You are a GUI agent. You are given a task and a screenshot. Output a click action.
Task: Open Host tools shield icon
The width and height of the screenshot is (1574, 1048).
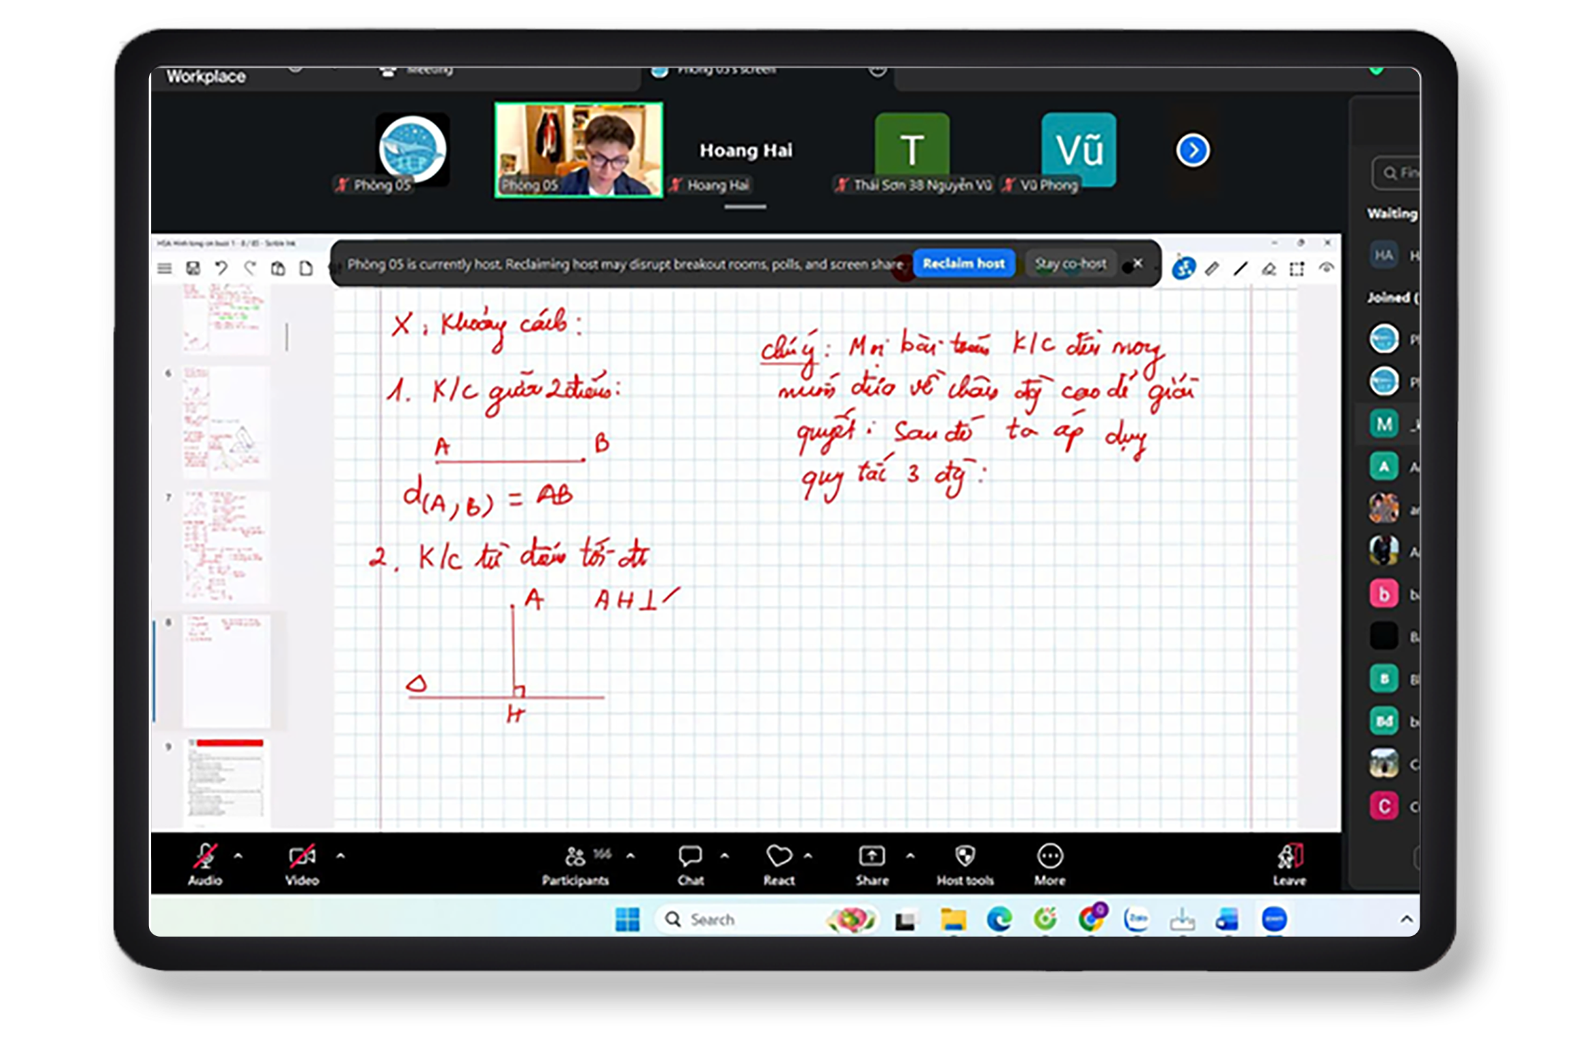pos(965,856)
